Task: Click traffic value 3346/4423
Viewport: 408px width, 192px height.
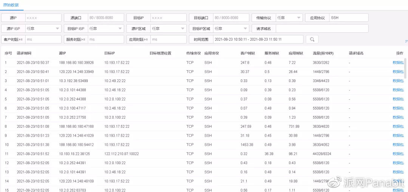Action: click(321, 81)
